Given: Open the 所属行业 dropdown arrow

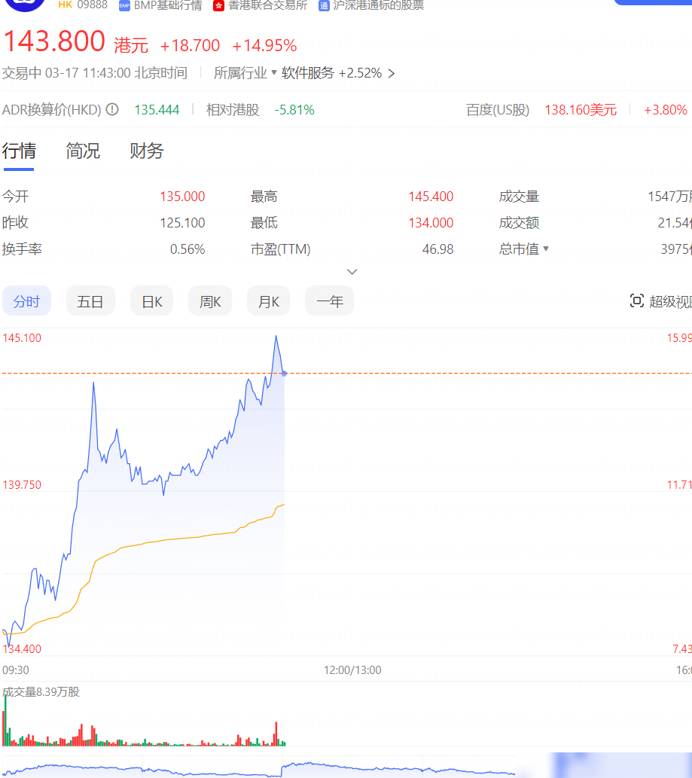Looking at the screenshot, I should 274,72.
